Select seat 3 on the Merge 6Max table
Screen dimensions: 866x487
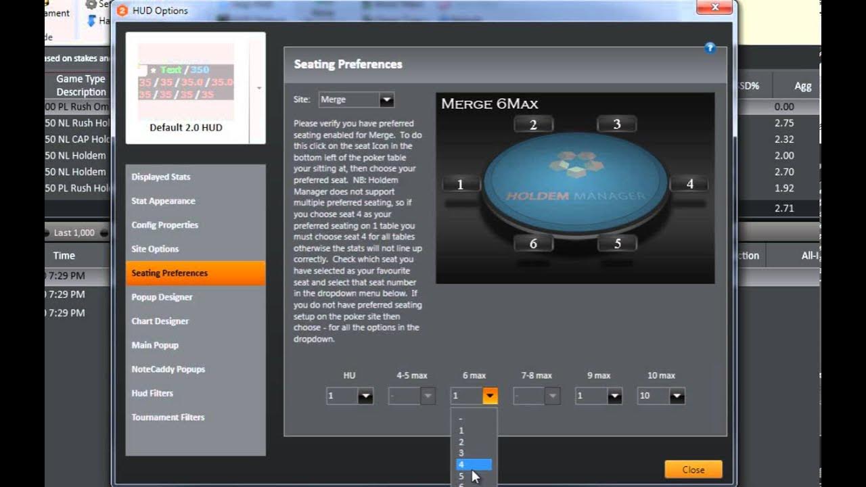point(616,124)
